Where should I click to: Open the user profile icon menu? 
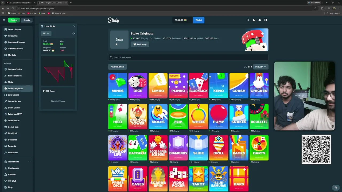pos(254,20)
